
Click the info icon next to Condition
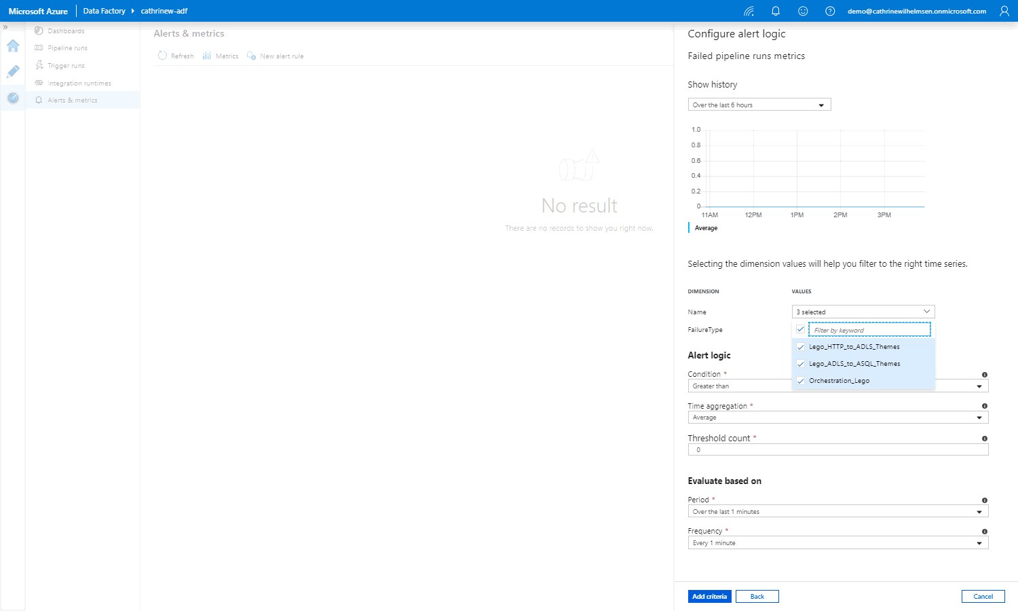click(984, 375)
